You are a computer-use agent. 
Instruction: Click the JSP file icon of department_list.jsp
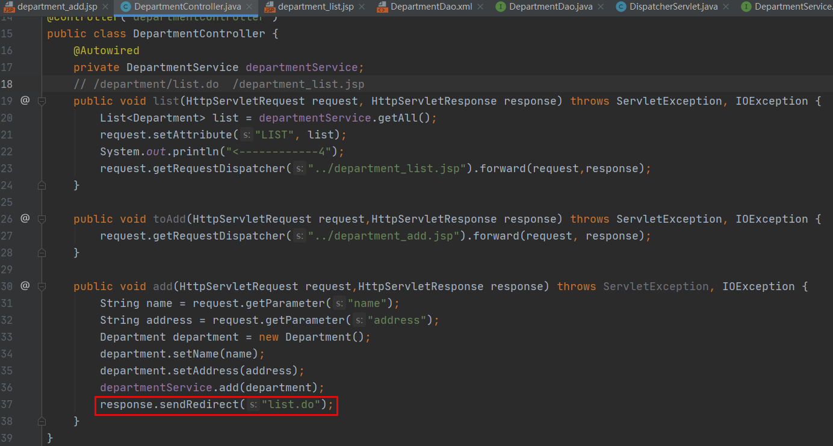coord(269,7)
